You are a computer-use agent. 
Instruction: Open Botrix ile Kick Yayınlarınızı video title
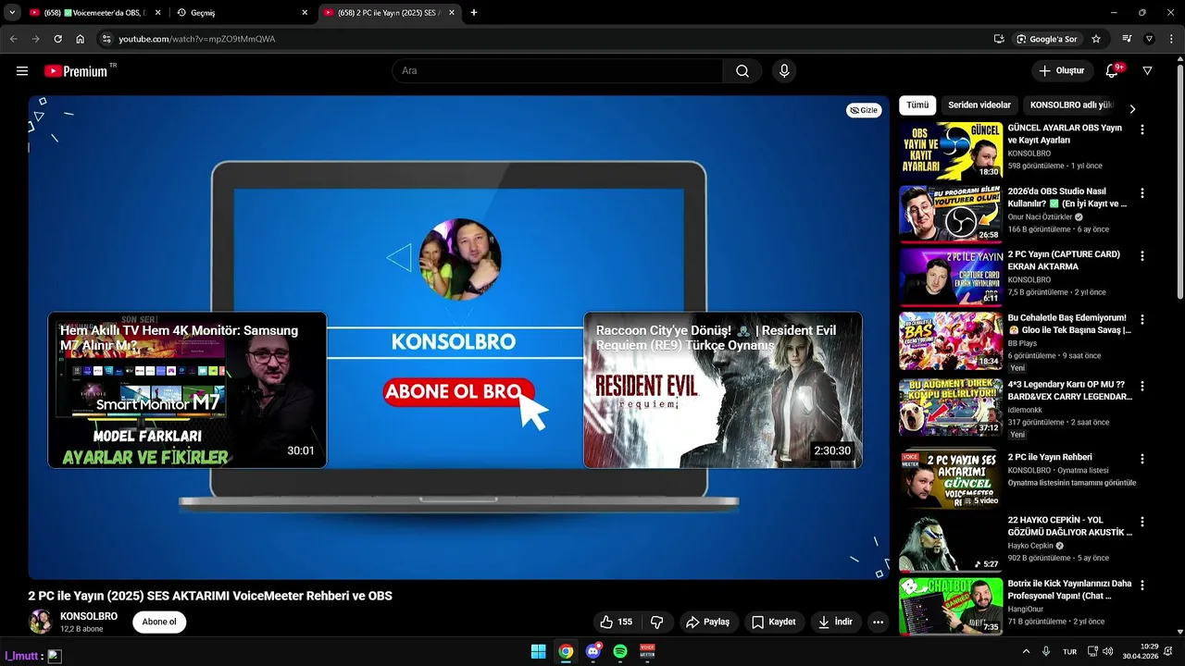pos(1069,590)
